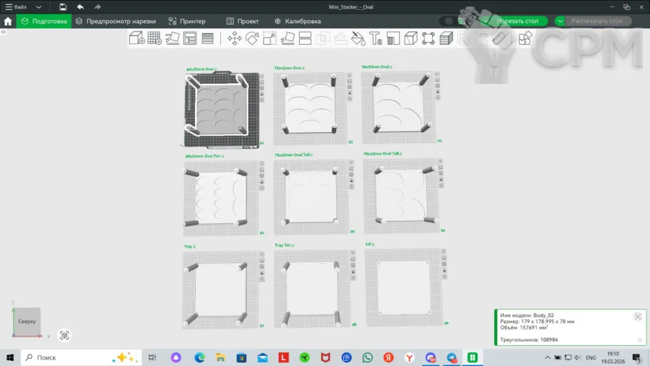Screen dimensions: 650x366
Task: Go to Home screen icon
Action: tap(8, 21)
